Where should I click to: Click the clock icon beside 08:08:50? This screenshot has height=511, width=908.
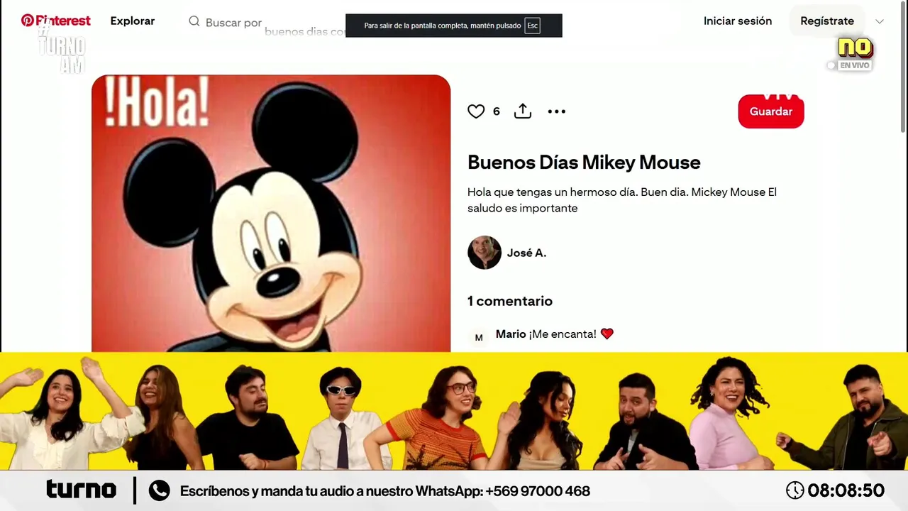tap(794, 490)
